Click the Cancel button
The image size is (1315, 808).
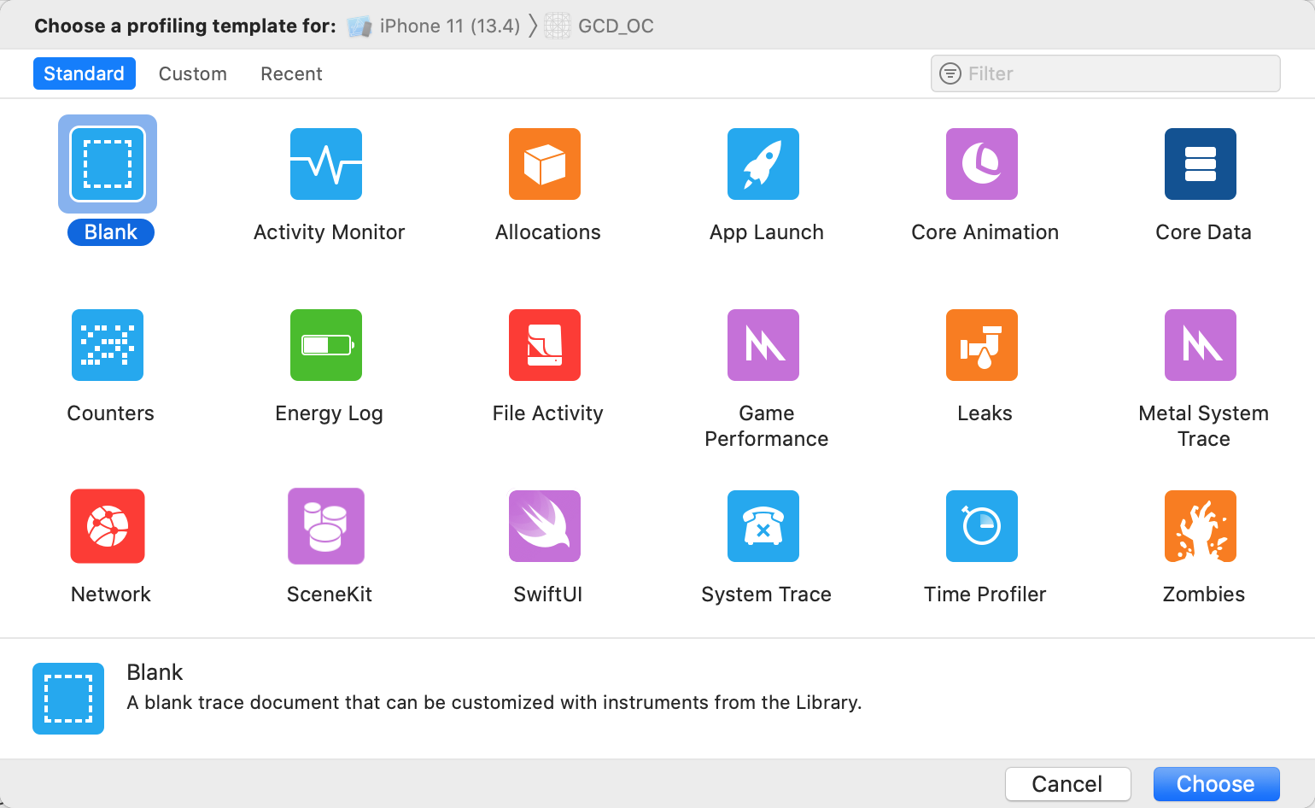pyautogui.click(x=1068, y=784)
